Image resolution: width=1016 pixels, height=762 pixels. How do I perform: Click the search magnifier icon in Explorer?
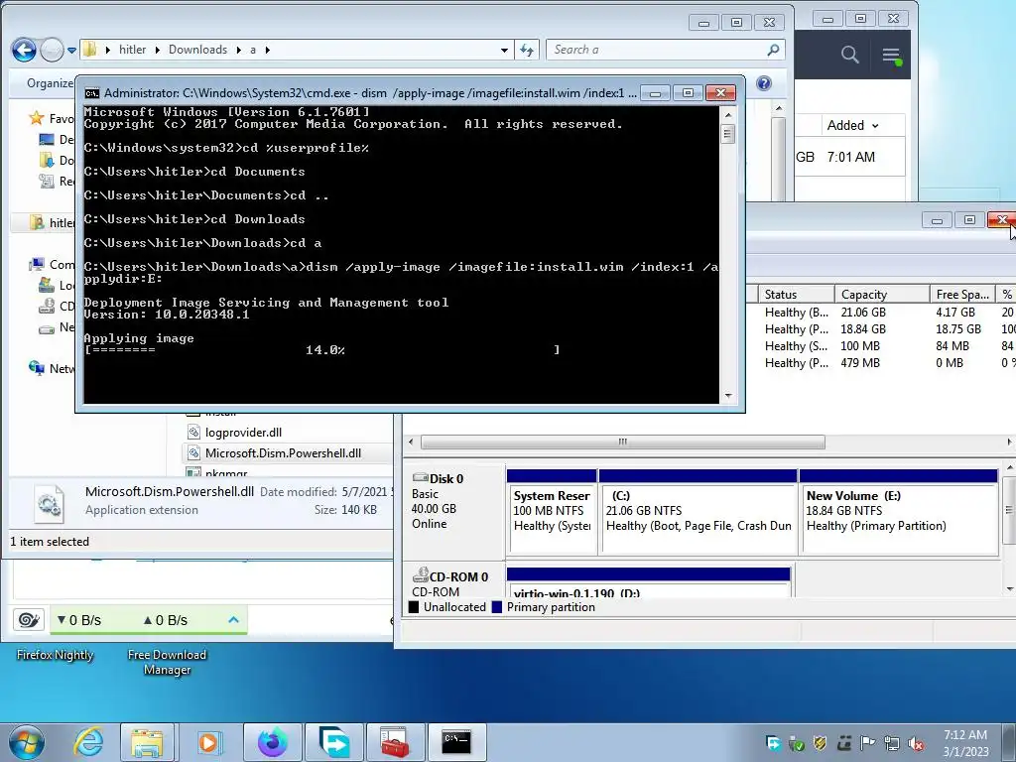[x=772, y=50]
